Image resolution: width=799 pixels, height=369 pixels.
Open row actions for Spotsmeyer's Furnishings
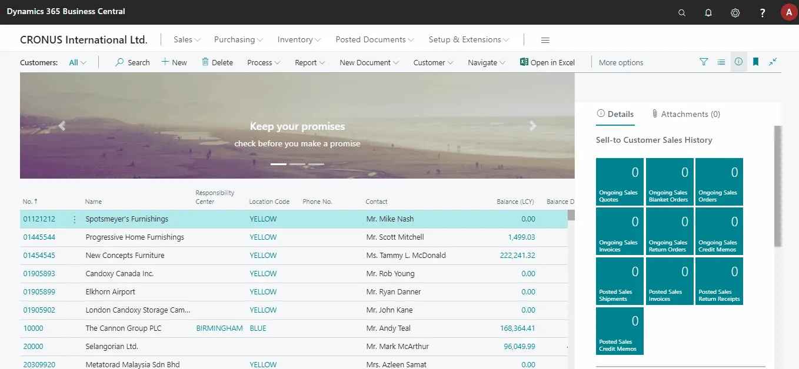(x=75, y=219)
